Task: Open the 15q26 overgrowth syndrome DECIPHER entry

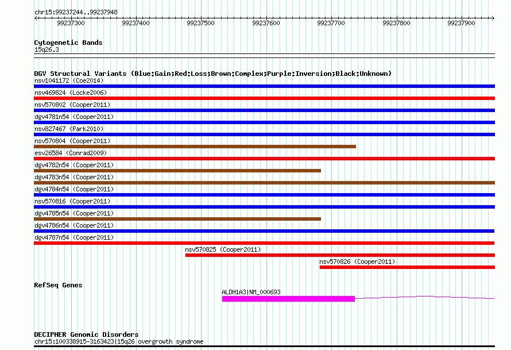Action: [118, 341]
